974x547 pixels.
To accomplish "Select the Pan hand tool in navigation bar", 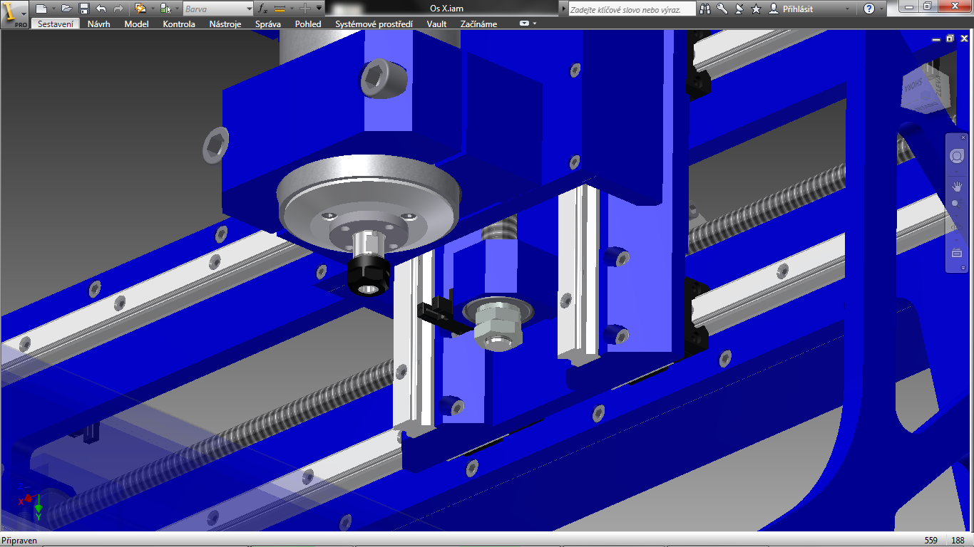I will coord(957,187).
